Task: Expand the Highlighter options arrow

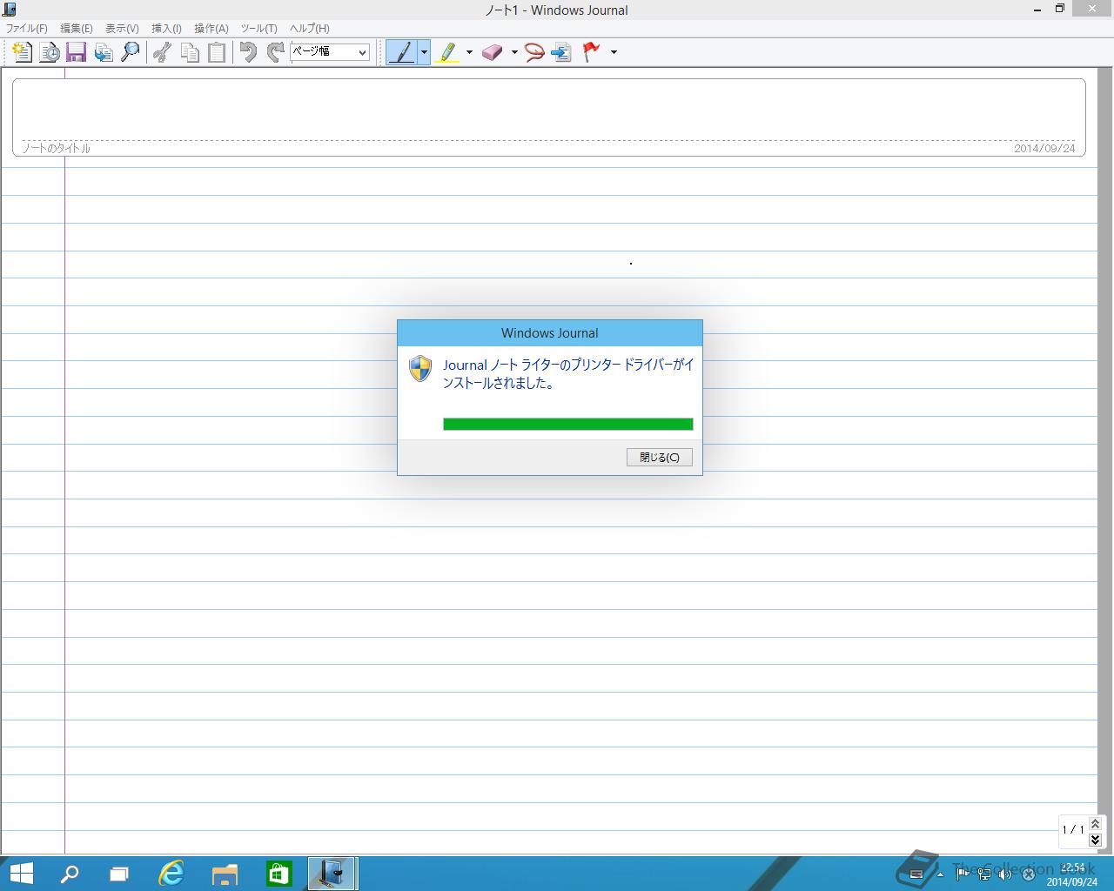Action: click(x=469, y=52)
